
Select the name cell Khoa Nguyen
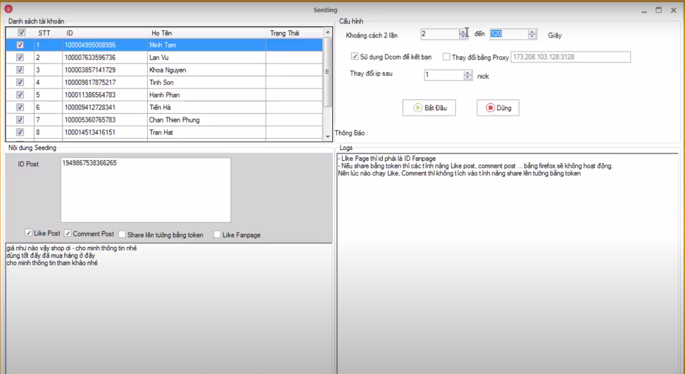point(207,70)
